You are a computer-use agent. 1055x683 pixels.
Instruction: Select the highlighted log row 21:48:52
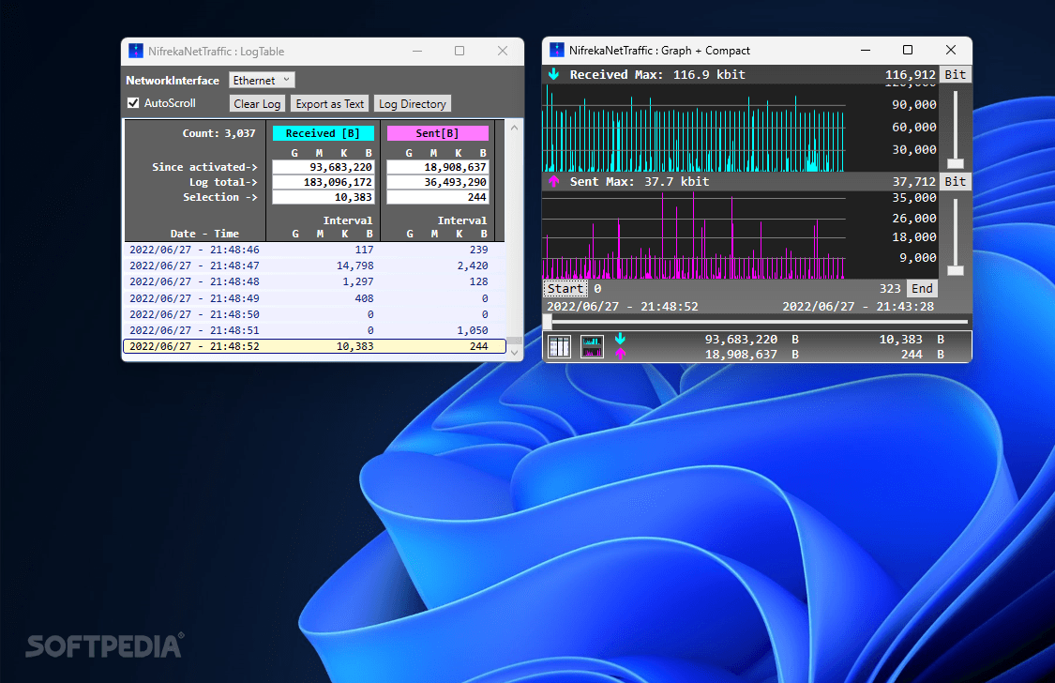(315, 346)
